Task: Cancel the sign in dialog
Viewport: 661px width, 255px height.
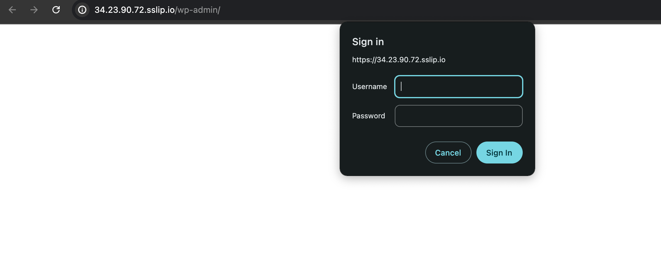Action: pos(448,153)
